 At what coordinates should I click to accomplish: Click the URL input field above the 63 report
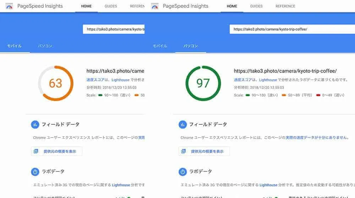[114, 29]
